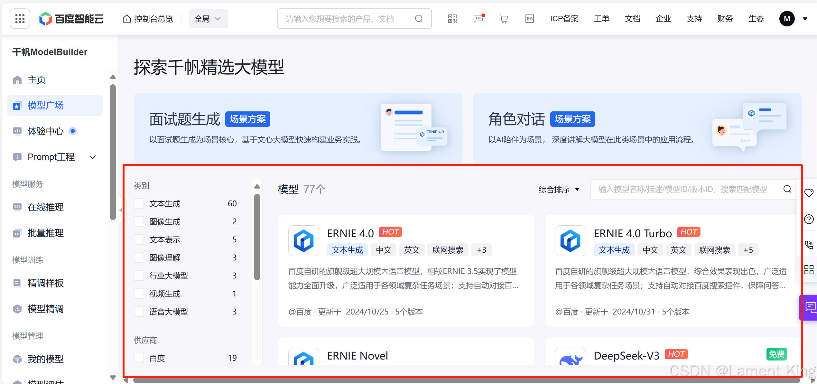Open the 综合排序 sort dropdown
817x384 pixels.
559,189
